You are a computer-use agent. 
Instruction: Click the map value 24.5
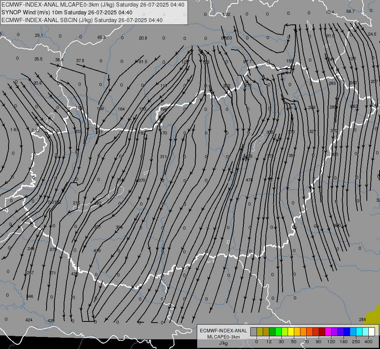(x=372, y=35)
